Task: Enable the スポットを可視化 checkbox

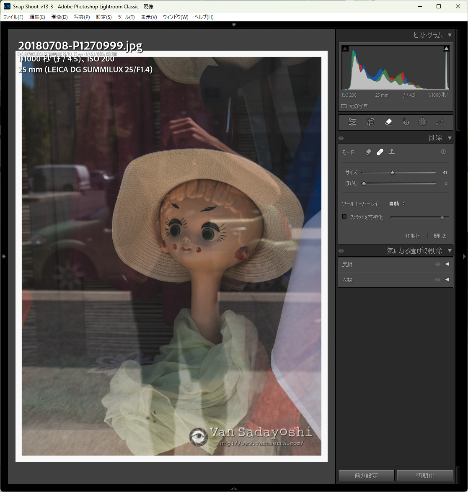Action: pos(344,217)
